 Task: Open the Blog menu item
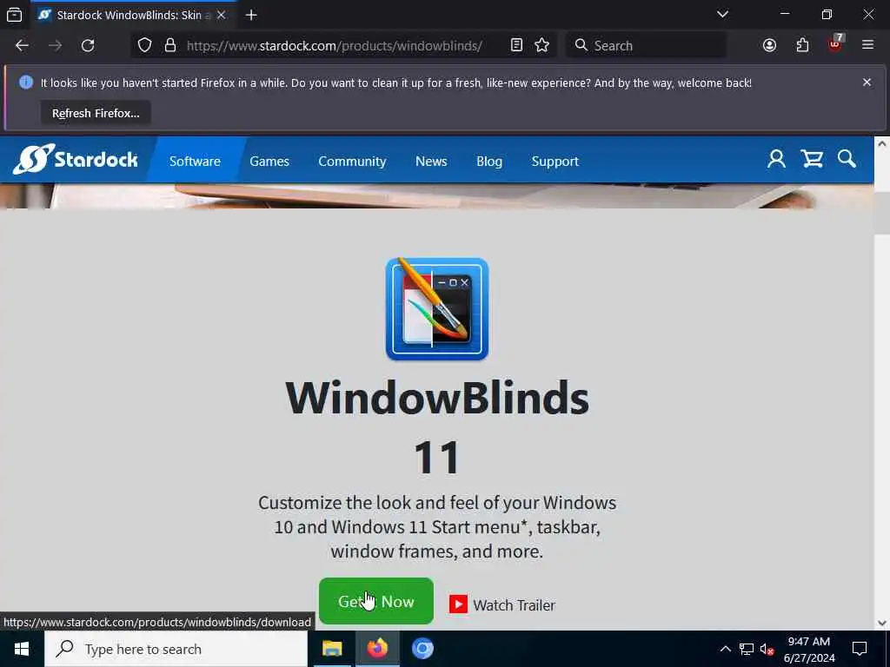point(489,161)
